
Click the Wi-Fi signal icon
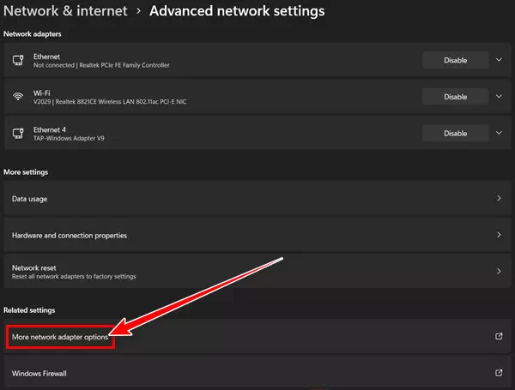click(x=17, y=97)
